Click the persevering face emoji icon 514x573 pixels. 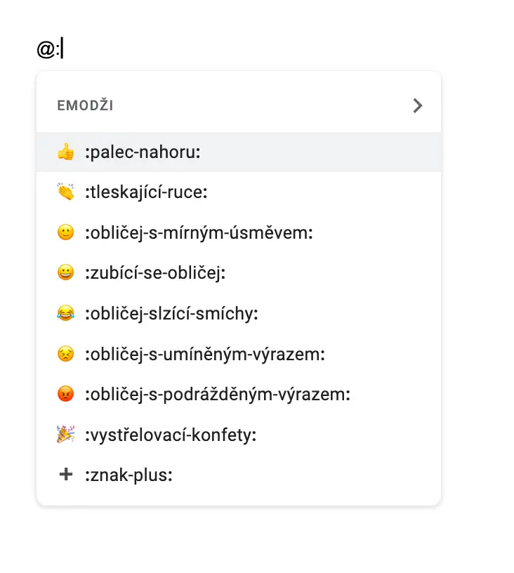tap(65, 354)
